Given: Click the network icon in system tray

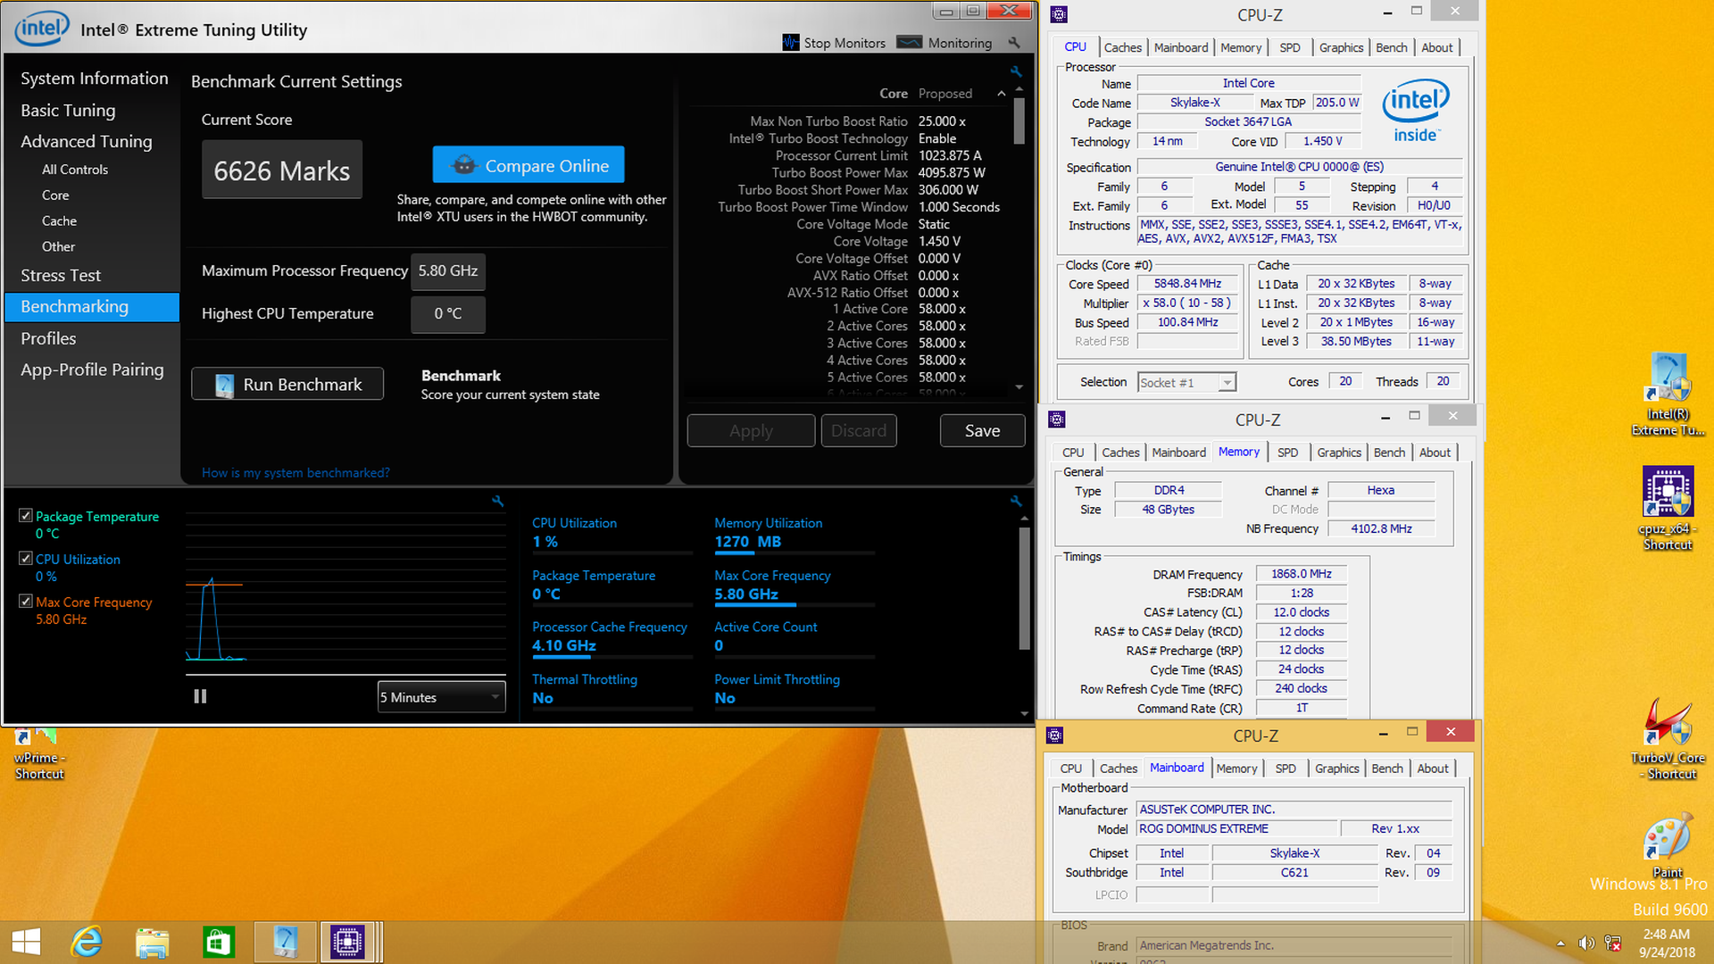Looking at the screenshot, I should click(x=1613, y=943).
